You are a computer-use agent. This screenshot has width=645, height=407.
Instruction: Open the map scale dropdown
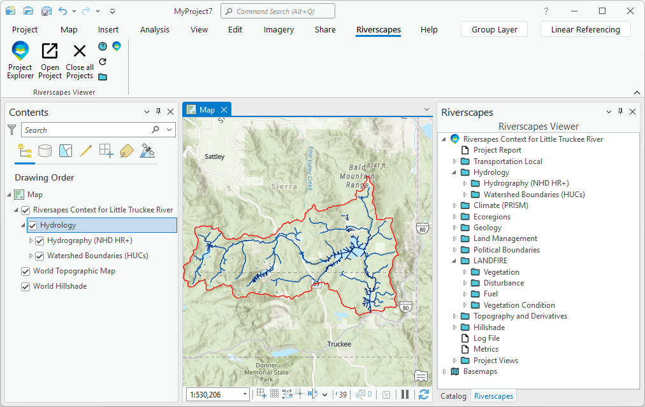pyautogui.click(x=245, y=395)
